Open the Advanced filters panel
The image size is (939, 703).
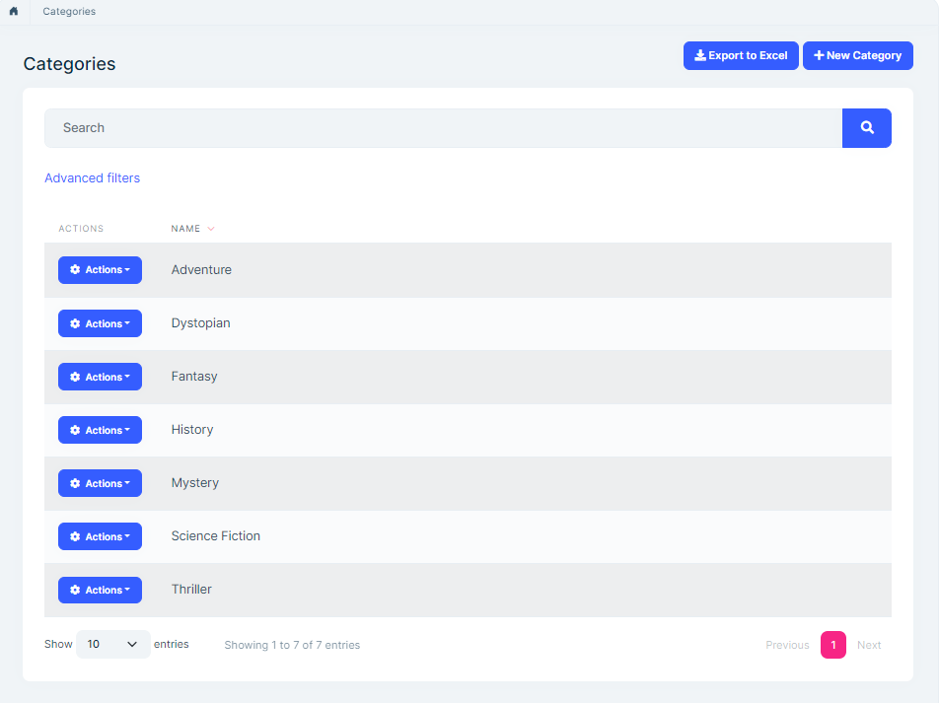[x=92, y=177]
